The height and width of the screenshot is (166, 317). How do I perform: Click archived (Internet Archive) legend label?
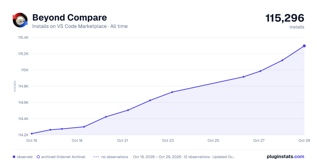(x=63, y=157)
